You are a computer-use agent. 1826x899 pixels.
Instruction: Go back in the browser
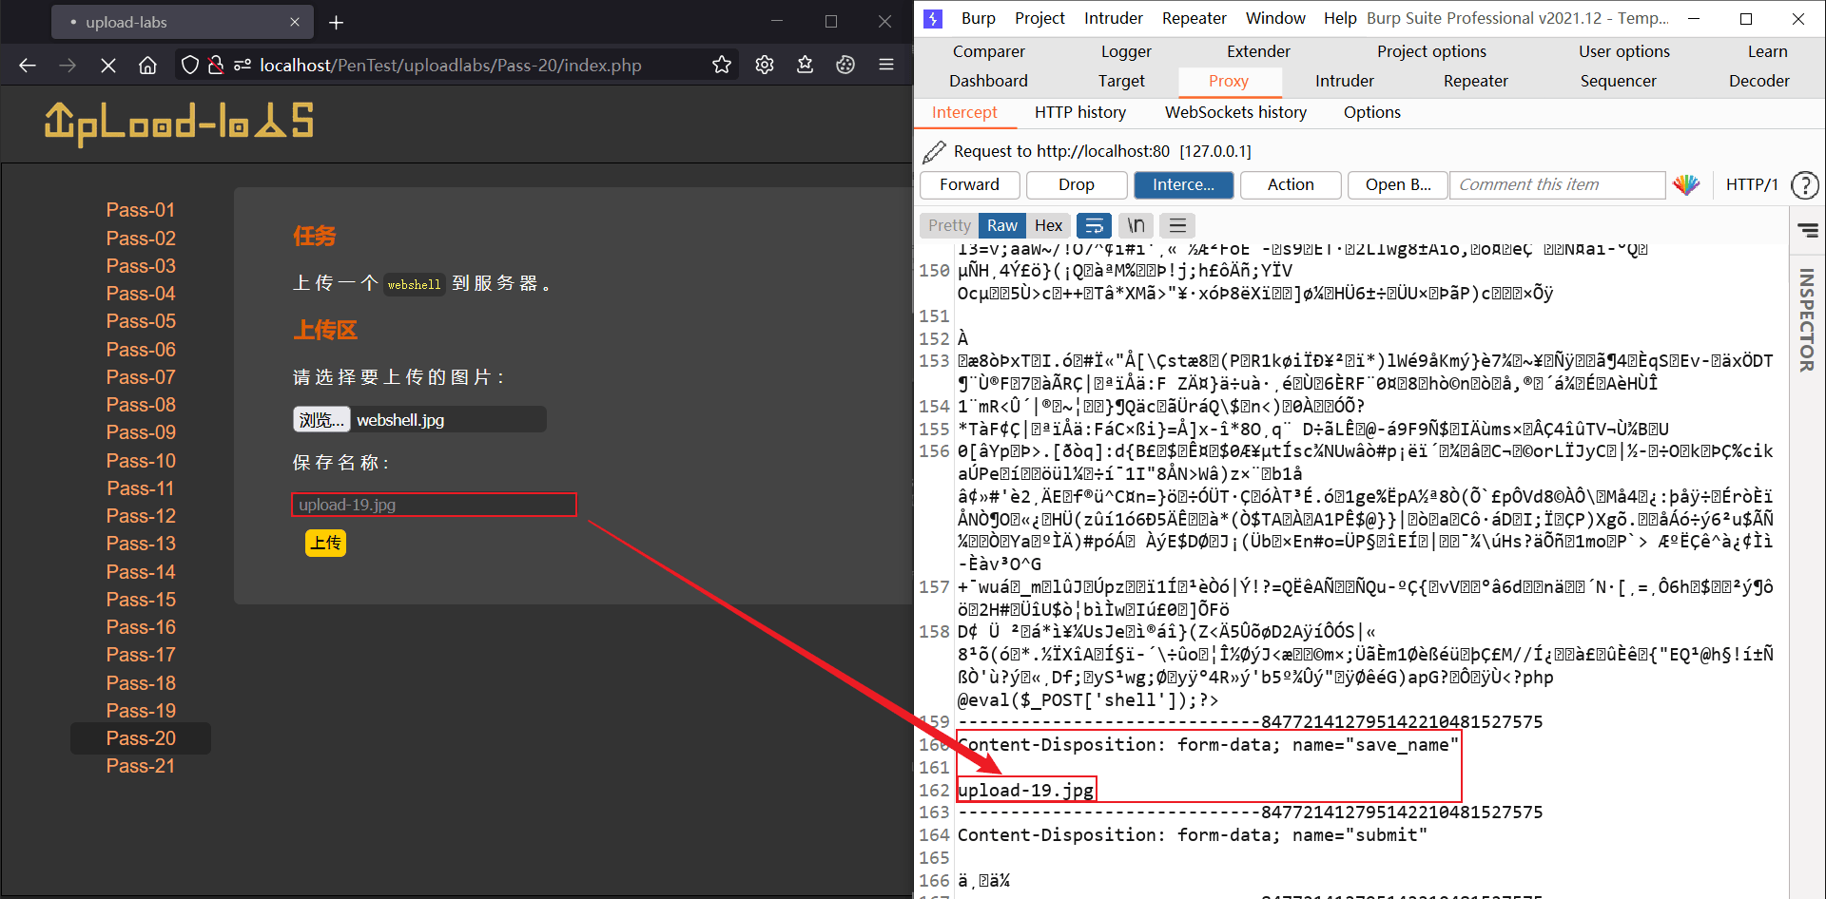click(28, 65)
